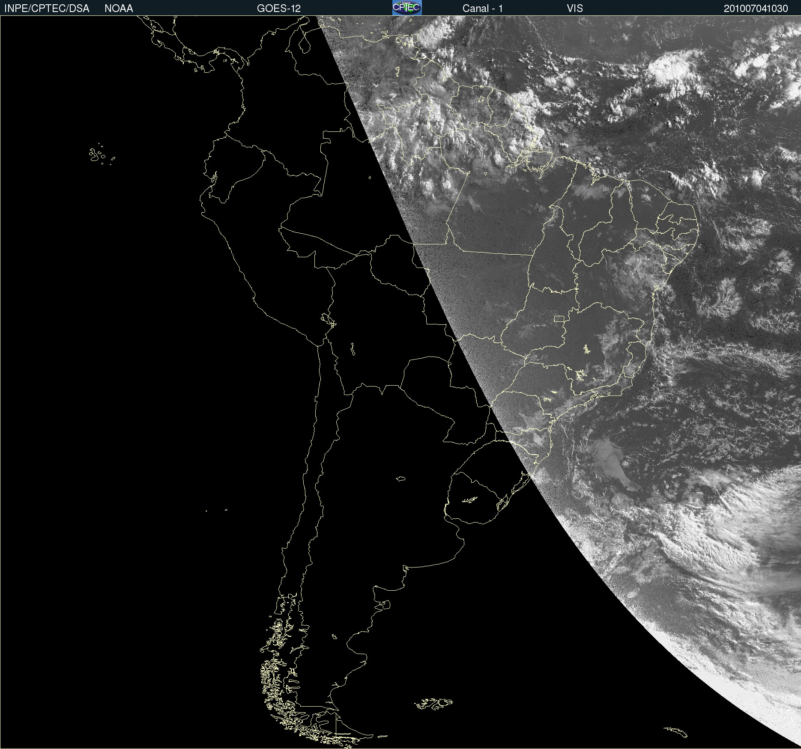Click the 201007041030 timestamp
Viewport: 801px width, 749px height.
click(x=756, y=9)
